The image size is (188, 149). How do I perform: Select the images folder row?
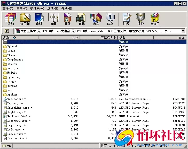(x=94, y=82)
